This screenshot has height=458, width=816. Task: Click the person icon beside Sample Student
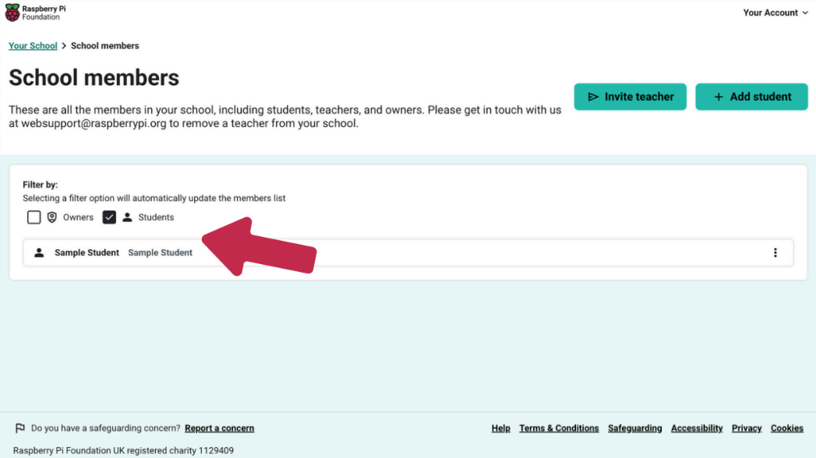click(39, 252)
